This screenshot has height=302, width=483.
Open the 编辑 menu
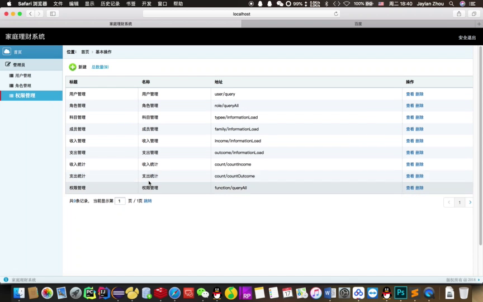point(74,4)
